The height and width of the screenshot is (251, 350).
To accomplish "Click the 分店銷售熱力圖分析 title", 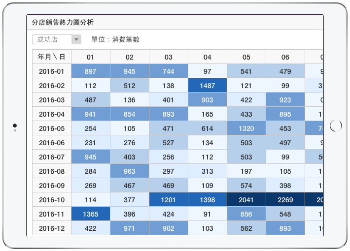I will [x=63, y=22].
